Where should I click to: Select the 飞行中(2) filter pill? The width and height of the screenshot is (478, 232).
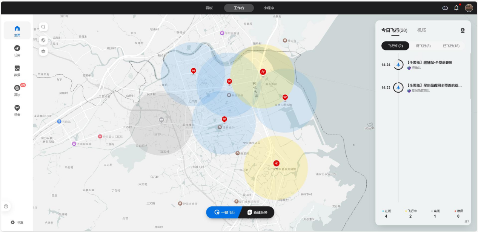(x=395, y=46)
